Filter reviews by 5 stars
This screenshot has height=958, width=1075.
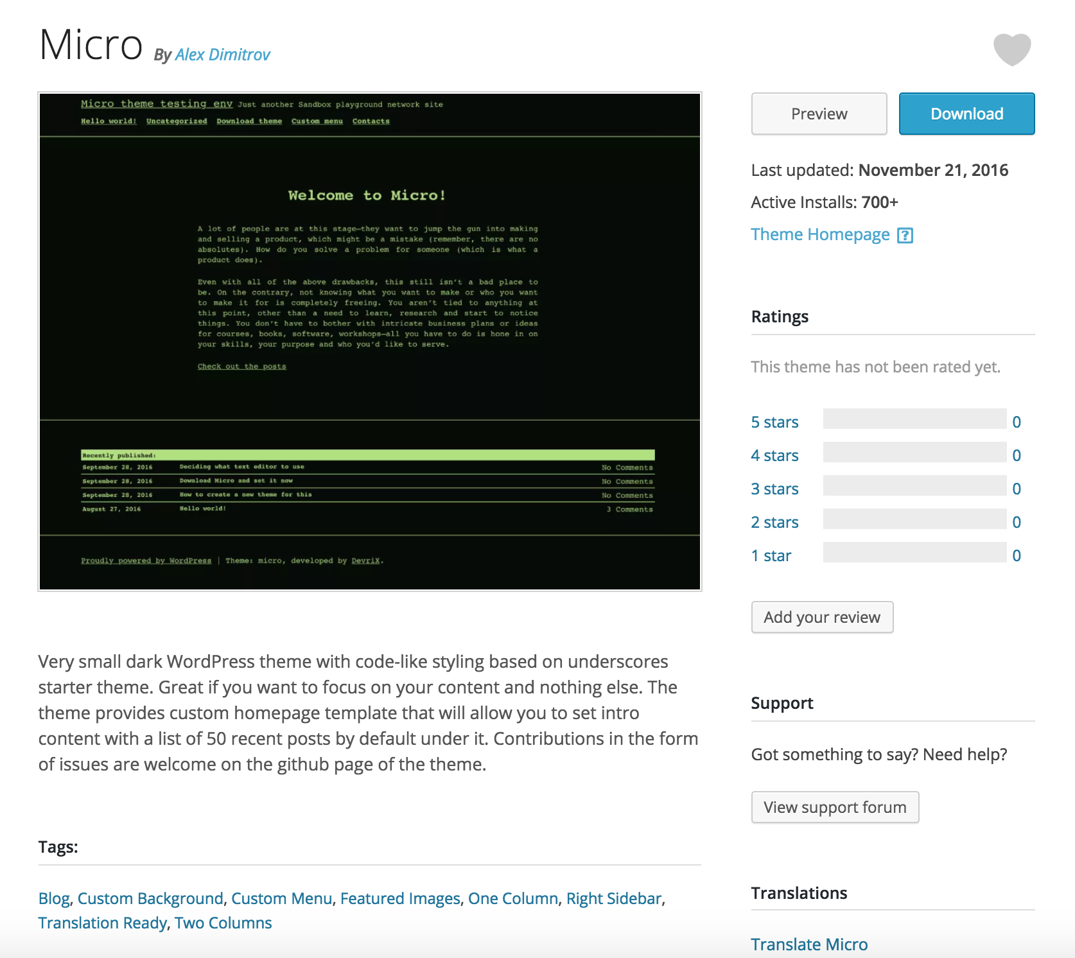pos(774,422)
